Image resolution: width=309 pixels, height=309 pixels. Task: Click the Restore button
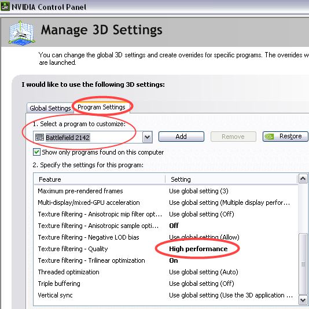(x=285, y=137)
